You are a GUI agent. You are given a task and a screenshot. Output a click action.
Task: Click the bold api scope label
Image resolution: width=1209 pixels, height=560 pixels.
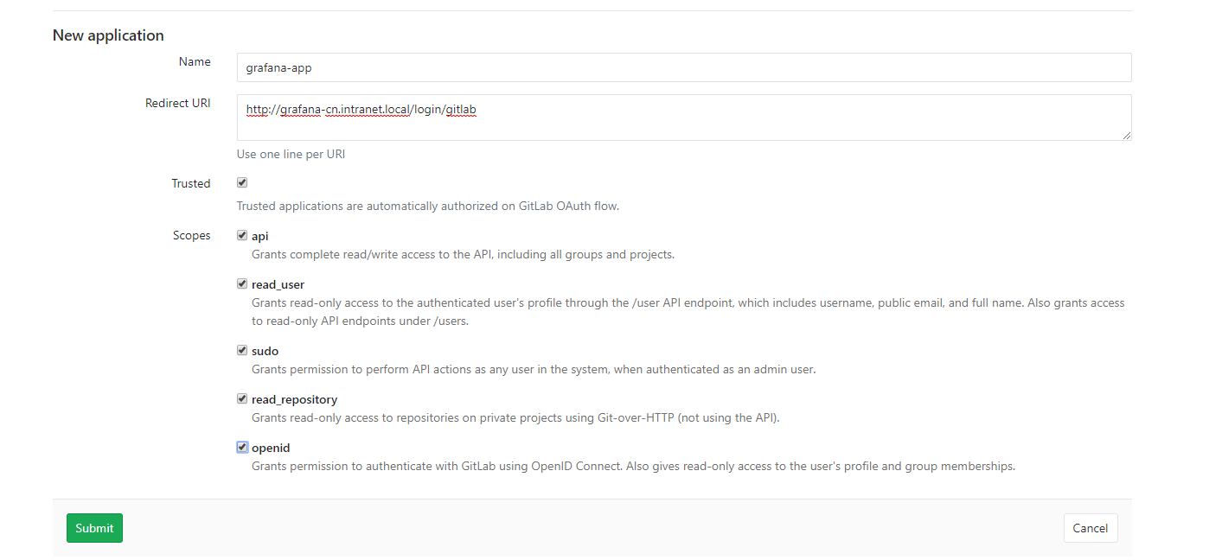click(x=259, y=236)
